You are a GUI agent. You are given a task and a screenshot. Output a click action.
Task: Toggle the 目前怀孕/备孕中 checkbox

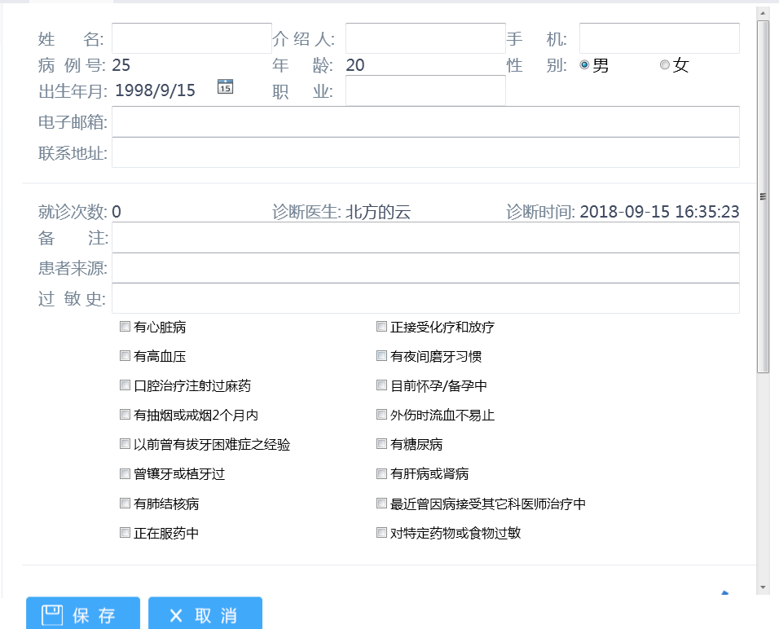(381, 385)
